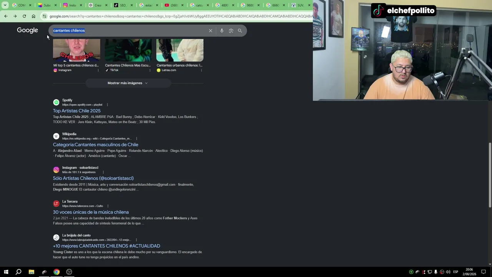Search by image with Google Lens

coord(231,31)
